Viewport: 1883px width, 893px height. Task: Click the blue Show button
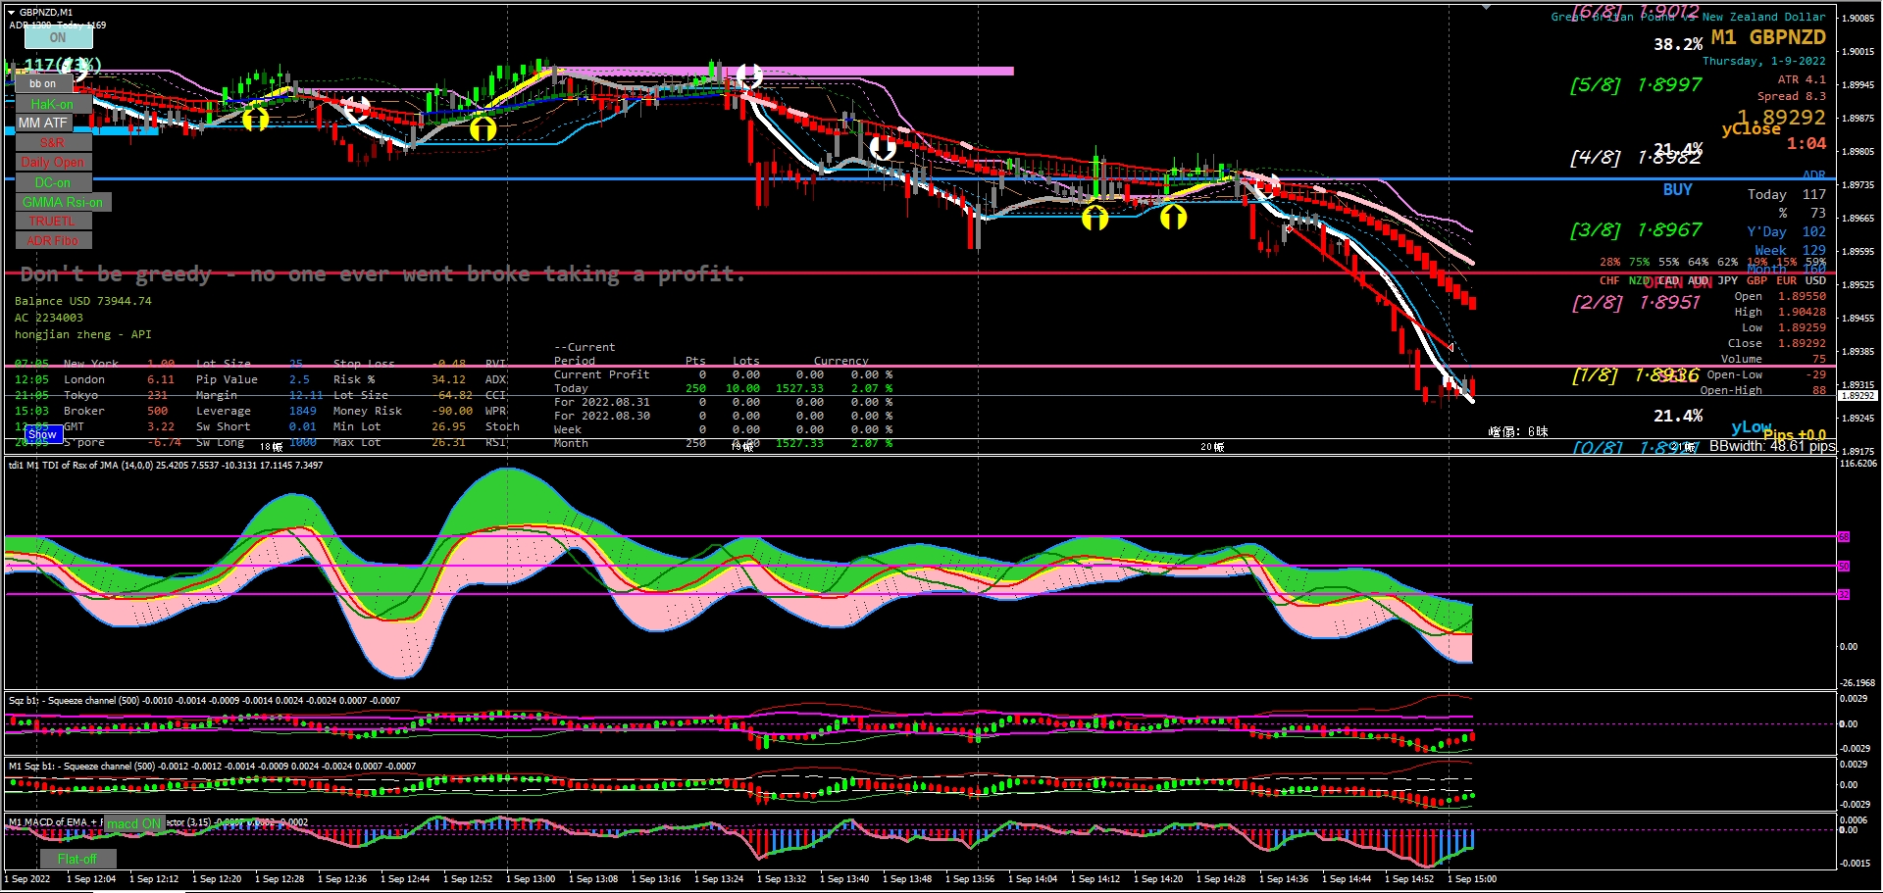pyautogui.click(x=42, y=434)
